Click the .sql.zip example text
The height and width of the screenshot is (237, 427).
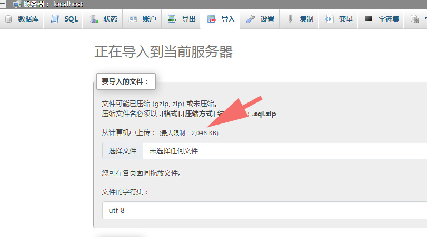[x=264, y=114]
